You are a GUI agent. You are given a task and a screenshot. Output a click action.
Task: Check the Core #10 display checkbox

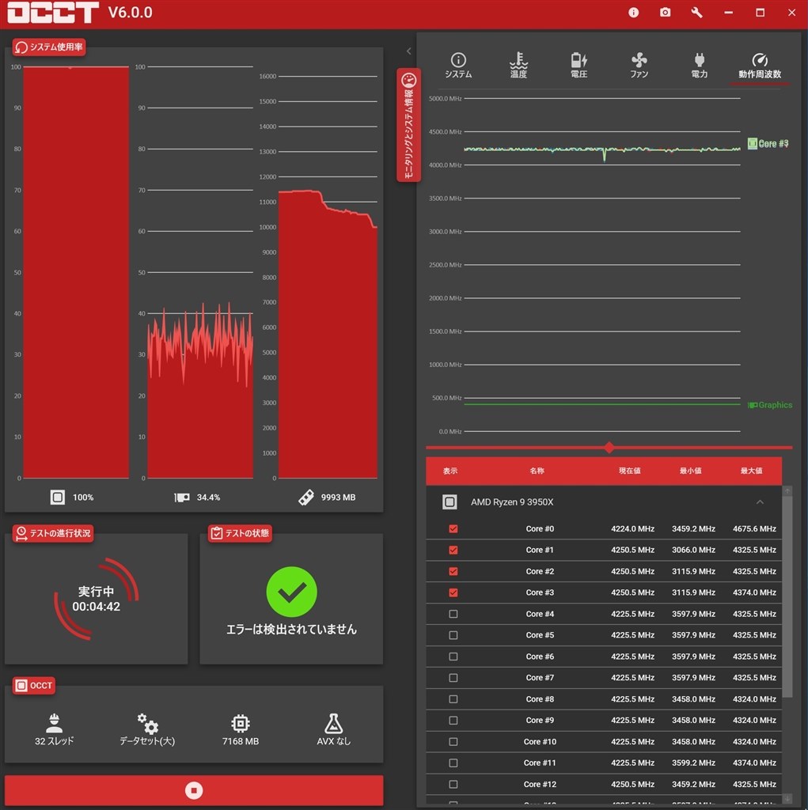coord(453,741)
